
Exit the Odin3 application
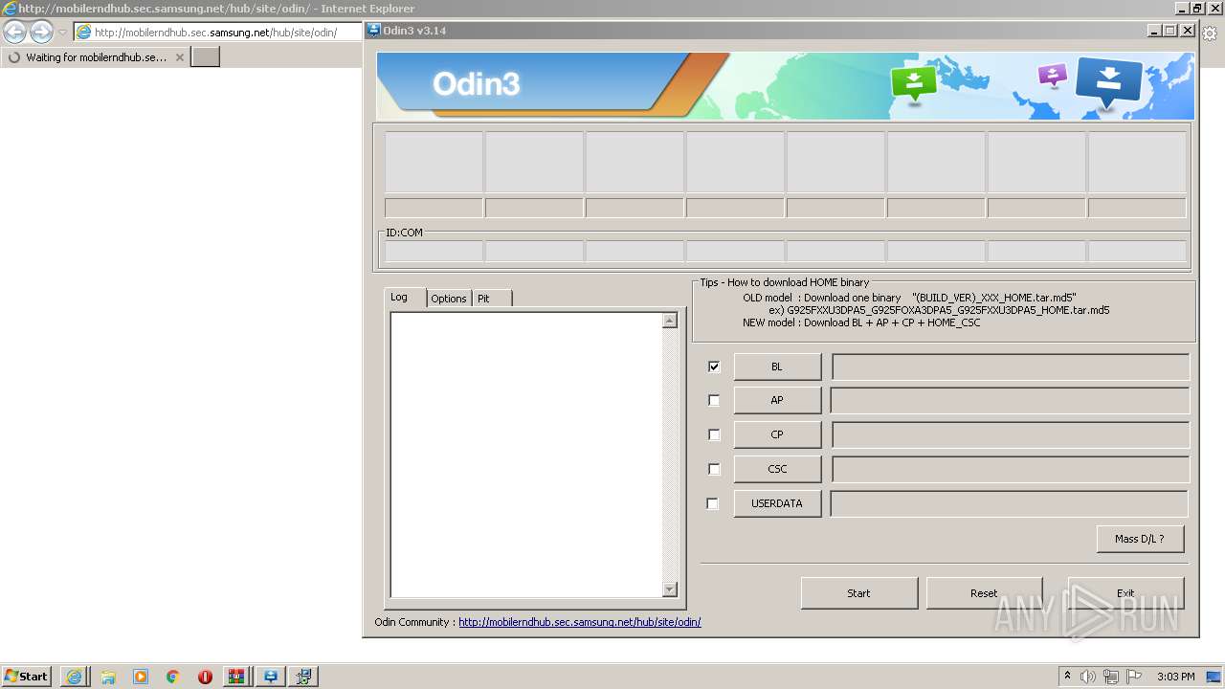[1125, 593]
